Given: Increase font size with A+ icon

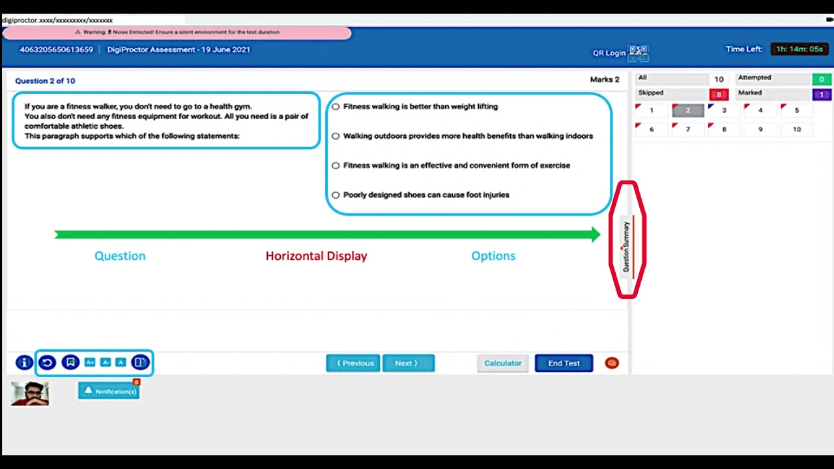Looking at the screenshot, I should 90,363.
